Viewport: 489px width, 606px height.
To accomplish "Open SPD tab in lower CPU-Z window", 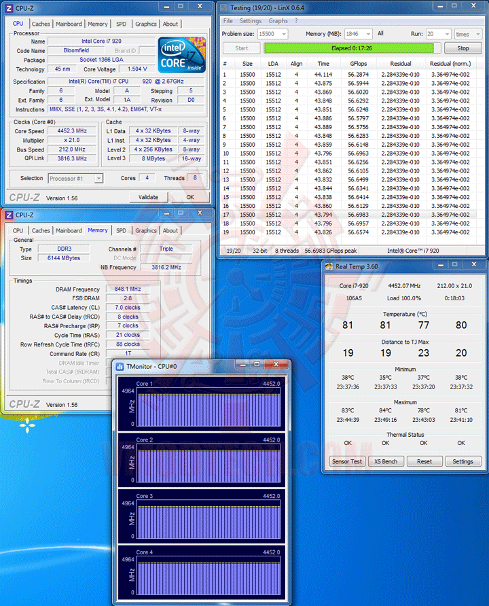I will (x=122, y=231).
